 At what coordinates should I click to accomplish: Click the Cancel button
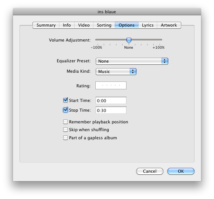coord(150,171)
